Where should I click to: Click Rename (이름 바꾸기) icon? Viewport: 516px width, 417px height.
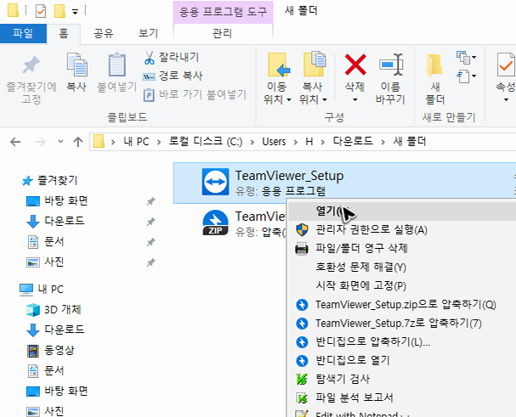[390, 65]
